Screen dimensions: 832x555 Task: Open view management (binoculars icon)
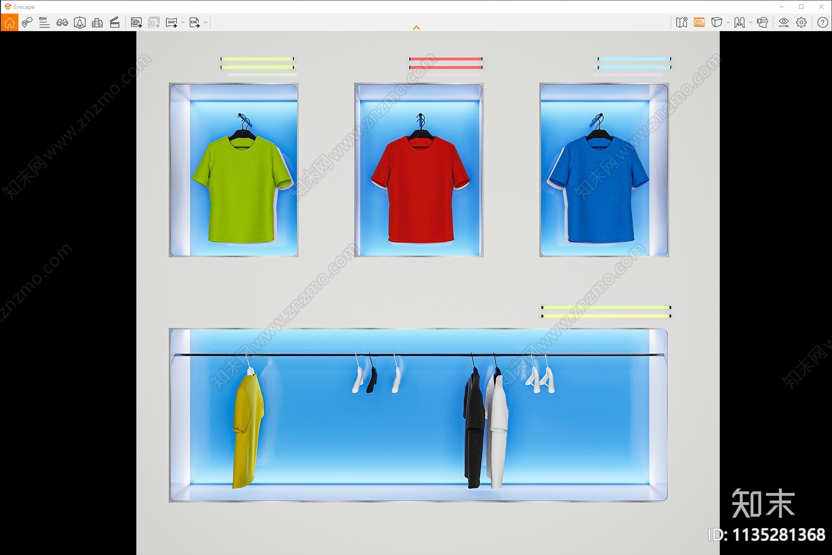(62, 22)
